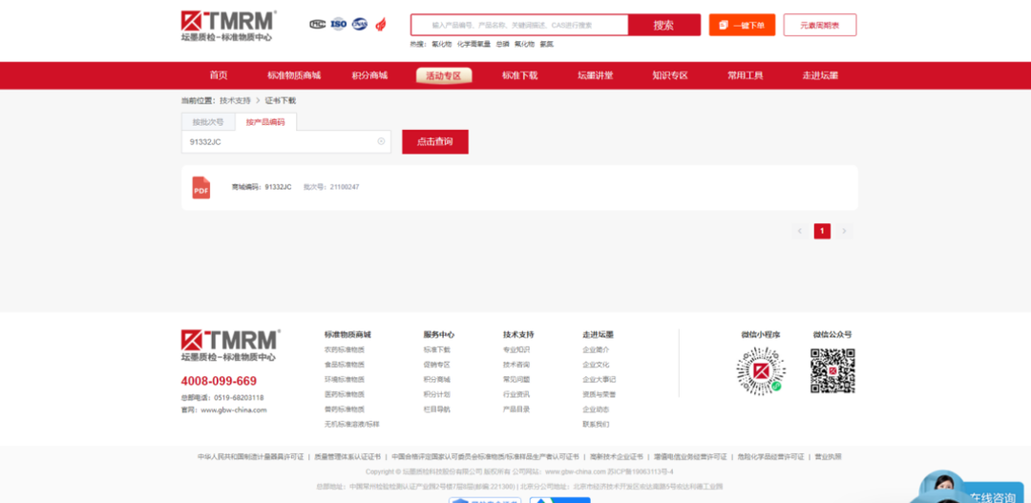Open the 坛墨讲堂 menu item
The width and height of the screenshot is (1031, 503).
coord(596,75)
